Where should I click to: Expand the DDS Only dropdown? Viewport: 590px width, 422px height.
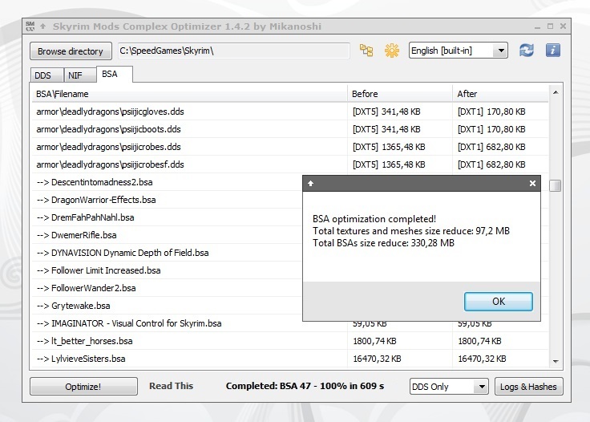click(x=448, y=387)
